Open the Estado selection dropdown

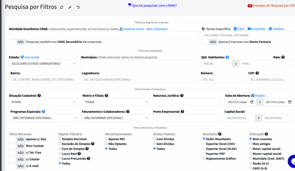pyautogui.click(x=44, y=64)
